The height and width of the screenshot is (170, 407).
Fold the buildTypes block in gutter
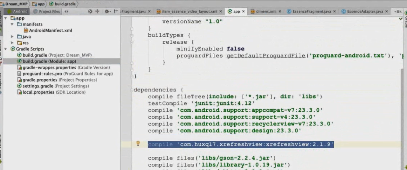[132, 35]
